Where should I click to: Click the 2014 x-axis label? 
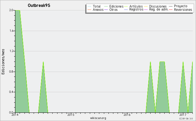tap(15, 114)
